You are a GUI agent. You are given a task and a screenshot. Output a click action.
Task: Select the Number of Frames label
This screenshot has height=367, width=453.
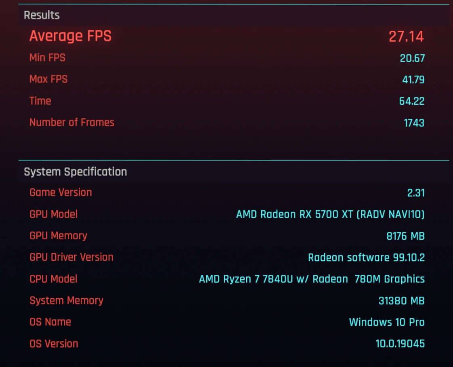(x=71, y=122)
